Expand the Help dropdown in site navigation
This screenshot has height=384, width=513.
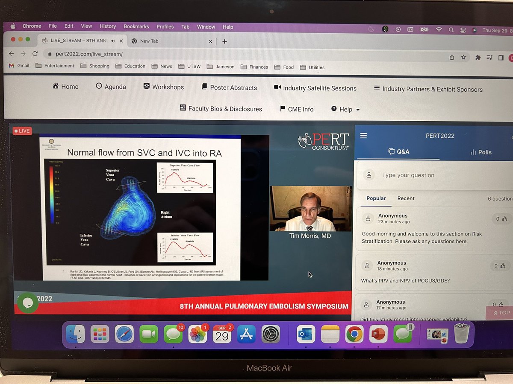coord(345,109)
